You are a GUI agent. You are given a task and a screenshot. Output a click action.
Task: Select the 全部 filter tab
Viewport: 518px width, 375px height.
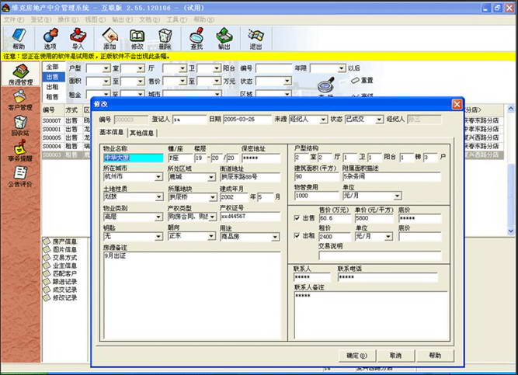click(x=53, y=67)
